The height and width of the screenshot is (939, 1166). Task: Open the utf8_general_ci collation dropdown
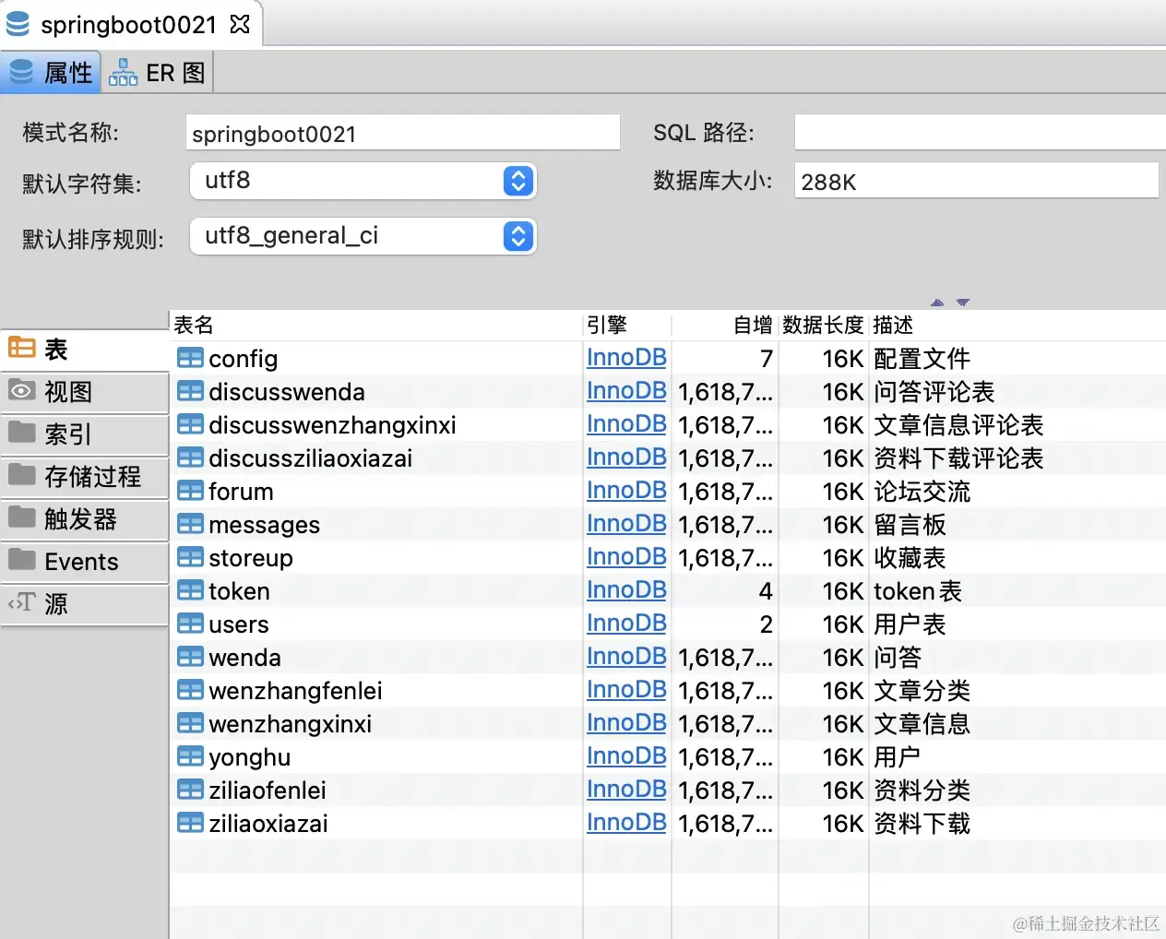[363, 236]
